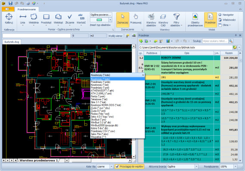Expand the Ogólna powierzchnia type dropdown

point(101,15)
